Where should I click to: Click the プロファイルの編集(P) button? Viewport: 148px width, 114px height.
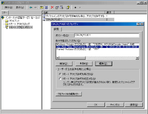69,94
